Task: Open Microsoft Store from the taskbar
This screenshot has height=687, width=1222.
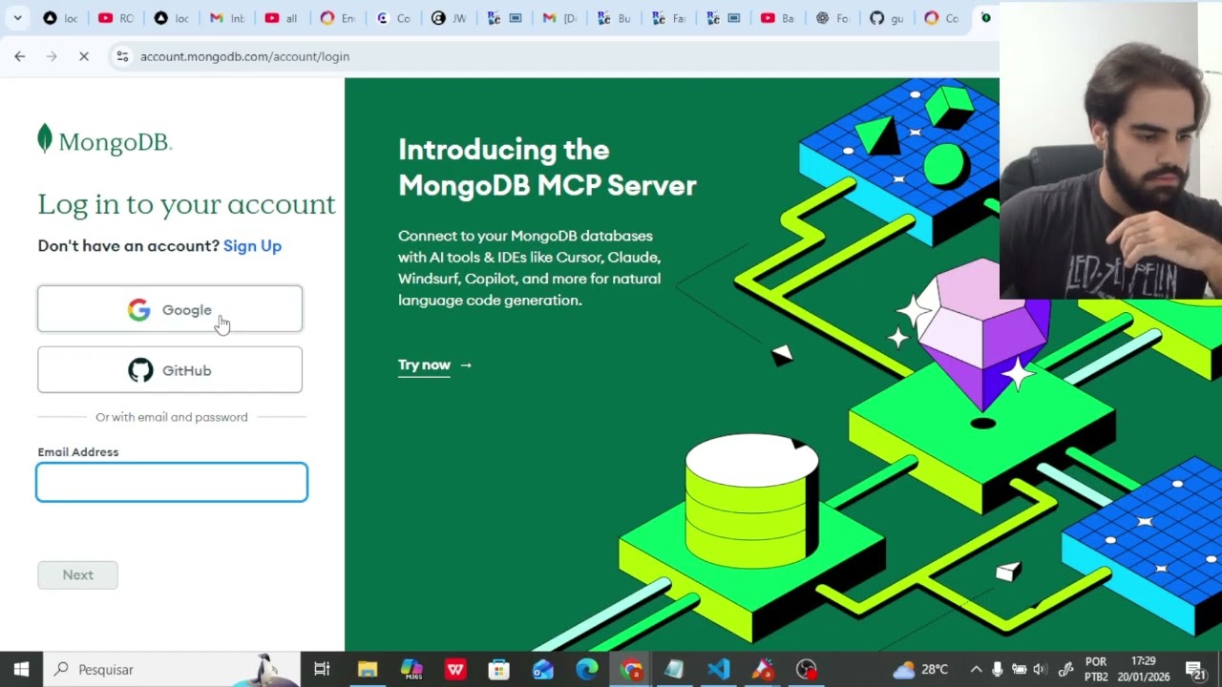Action: [x=499, y=669]
